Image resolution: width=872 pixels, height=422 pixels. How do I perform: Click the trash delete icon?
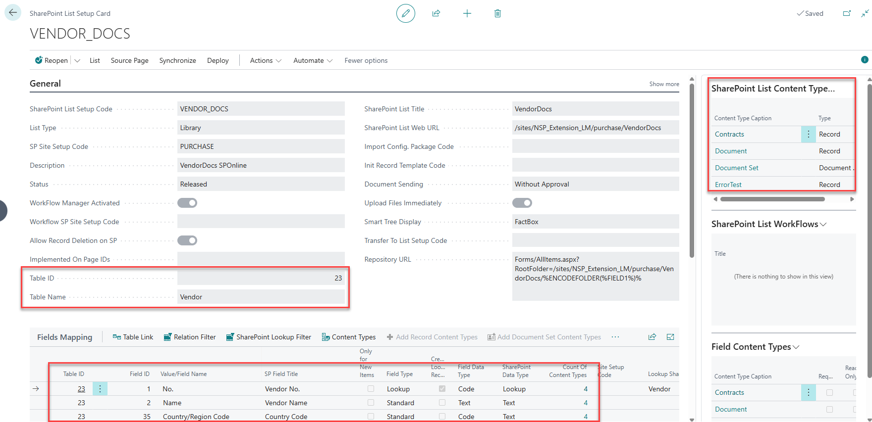pos(497,13)
